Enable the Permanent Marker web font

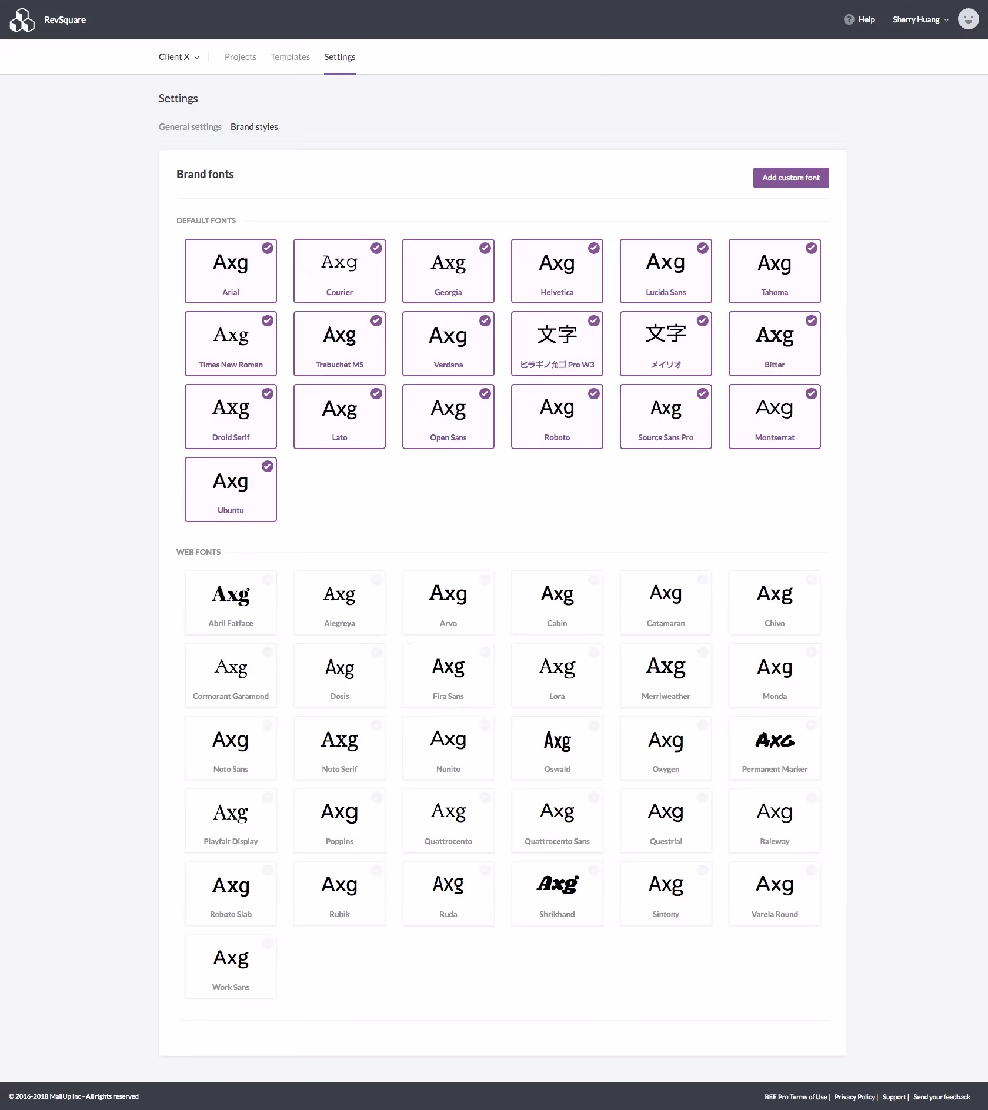point(775,748)
